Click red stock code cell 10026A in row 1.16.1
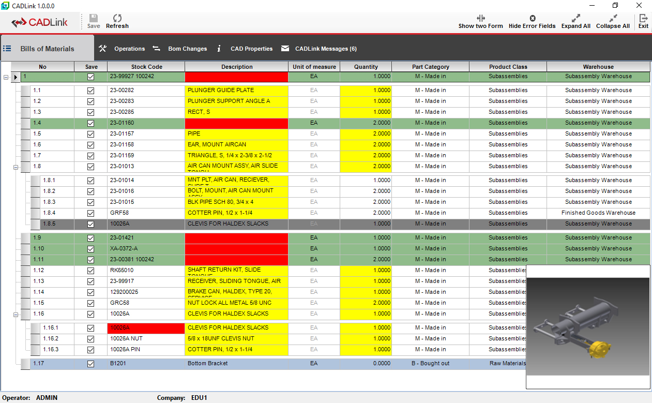This screenshot has height=403, width=652. tap(146, 328)
